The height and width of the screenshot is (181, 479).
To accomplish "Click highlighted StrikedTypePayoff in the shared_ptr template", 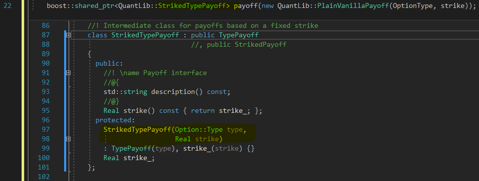I will tap(192, 6).
